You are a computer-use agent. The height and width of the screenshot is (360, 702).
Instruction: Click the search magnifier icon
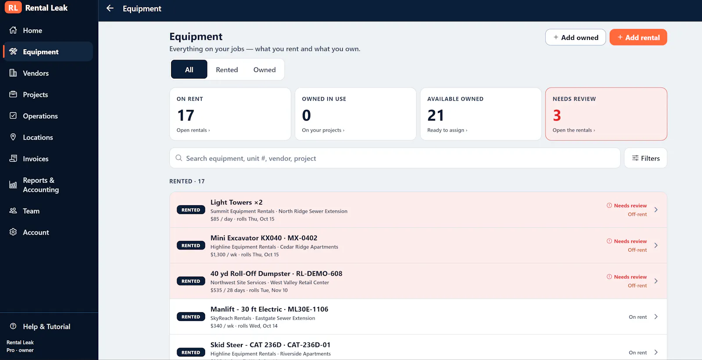point(179,158)
